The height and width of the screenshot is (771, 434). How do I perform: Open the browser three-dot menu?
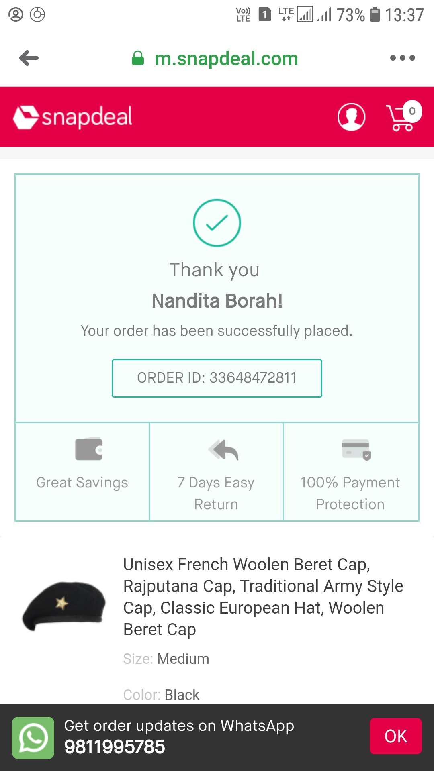(402, 58)
